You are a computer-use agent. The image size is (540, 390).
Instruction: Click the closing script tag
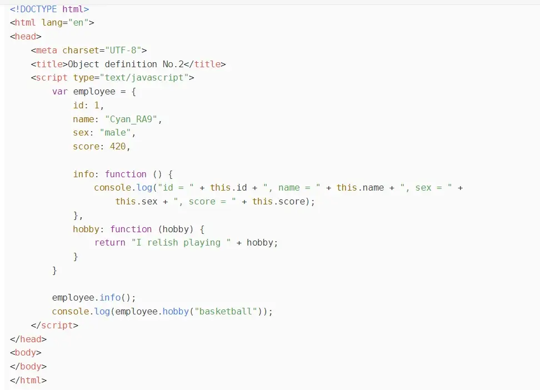54,325
